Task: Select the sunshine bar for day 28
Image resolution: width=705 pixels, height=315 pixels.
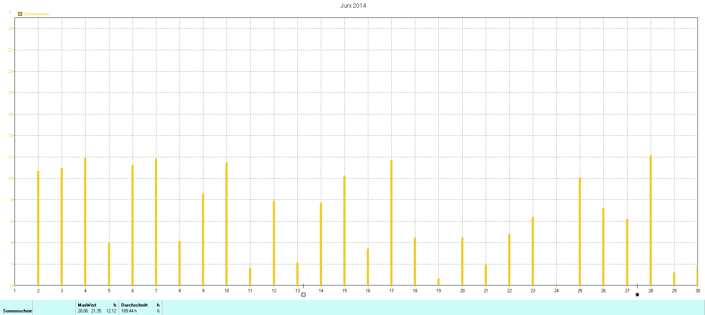Action: (651, 220)
